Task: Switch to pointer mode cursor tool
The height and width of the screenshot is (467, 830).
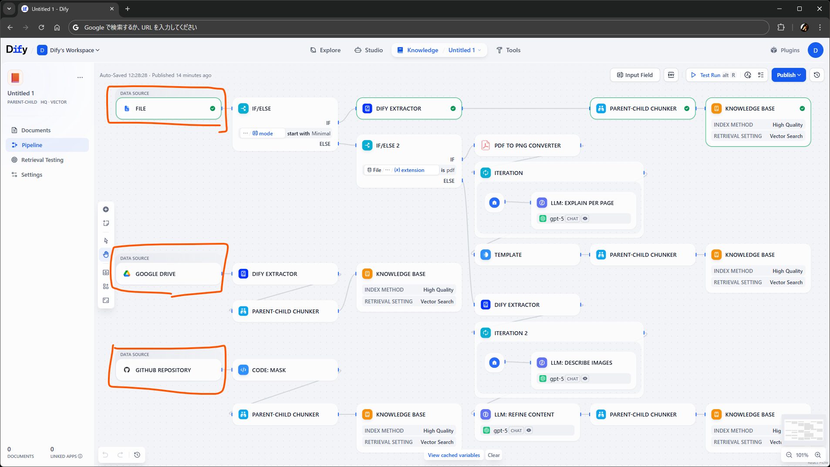Action: [106, 241]
